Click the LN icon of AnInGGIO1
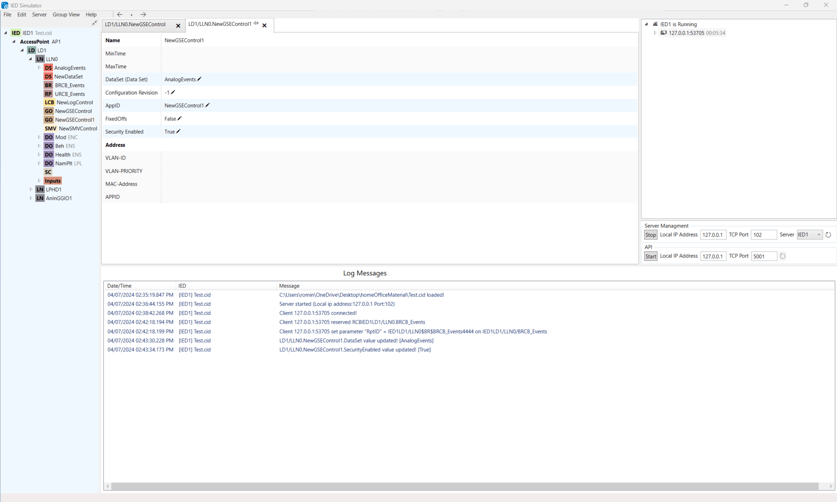Image resolution: width=837 pixels, height=502 pixels. pyautogui.click(x=40, y=198)
